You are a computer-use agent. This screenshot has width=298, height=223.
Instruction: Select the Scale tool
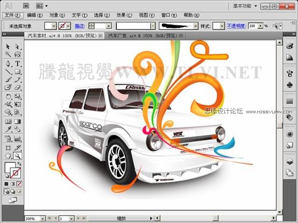coord(17,96)
